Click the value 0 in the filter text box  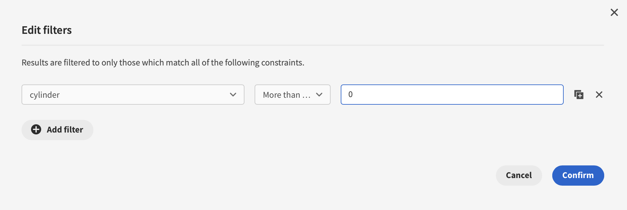click(351, 95)
